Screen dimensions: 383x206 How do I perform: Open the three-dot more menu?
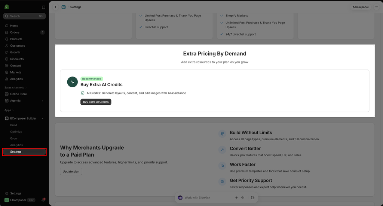(376, 7)
